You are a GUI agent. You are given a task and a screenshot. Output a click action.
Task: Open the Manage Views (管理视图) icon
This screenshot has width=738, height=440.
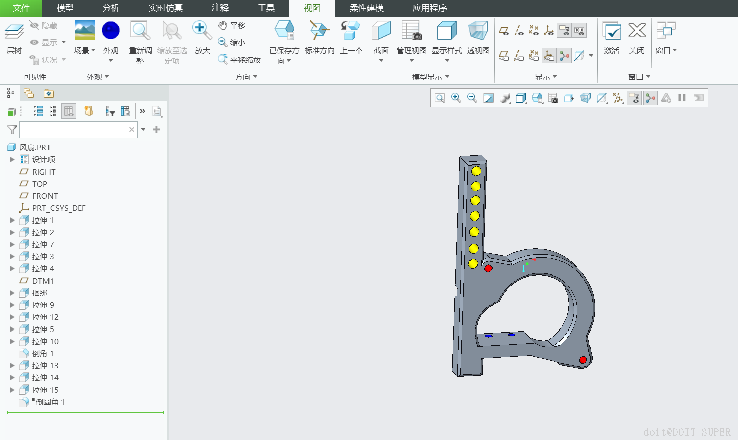click(x=411, y=31)
